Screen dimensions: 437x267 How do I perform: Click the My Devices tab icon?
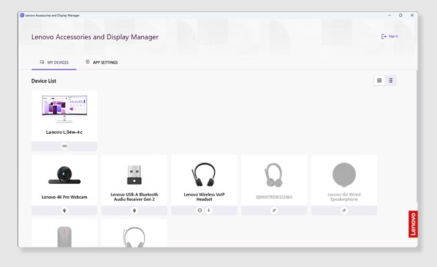[x=42, y=62]
